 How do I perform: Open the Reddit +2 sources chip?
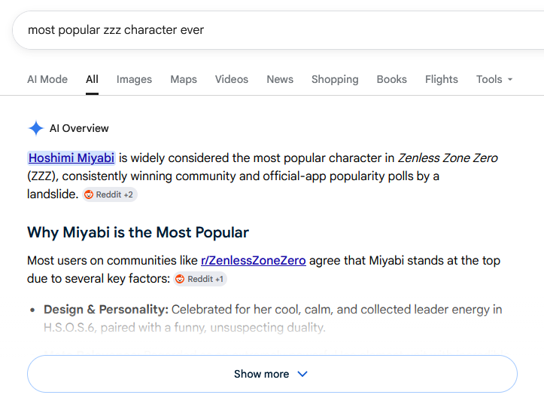(x=110, y=194)
